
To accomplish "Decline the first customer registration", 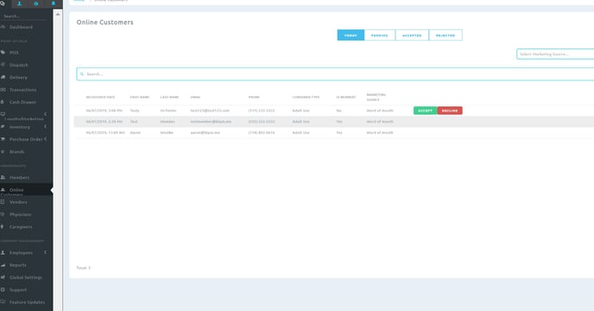I will click(450, 111).
